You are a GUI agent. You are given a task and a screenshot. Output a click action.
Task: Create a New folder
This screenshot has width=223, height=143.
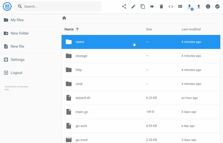tap(19, 33)
